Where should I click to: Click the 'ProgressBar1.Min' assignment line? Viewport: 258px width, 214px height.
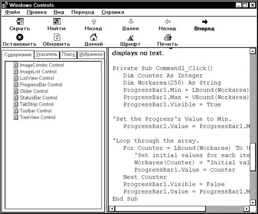[x=186, y=90]
